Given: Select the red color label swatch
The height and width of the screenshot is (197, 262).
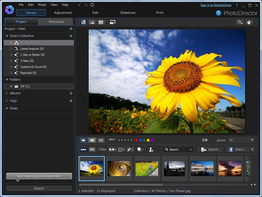Looking at the screenshot, I should click(137, 140).
